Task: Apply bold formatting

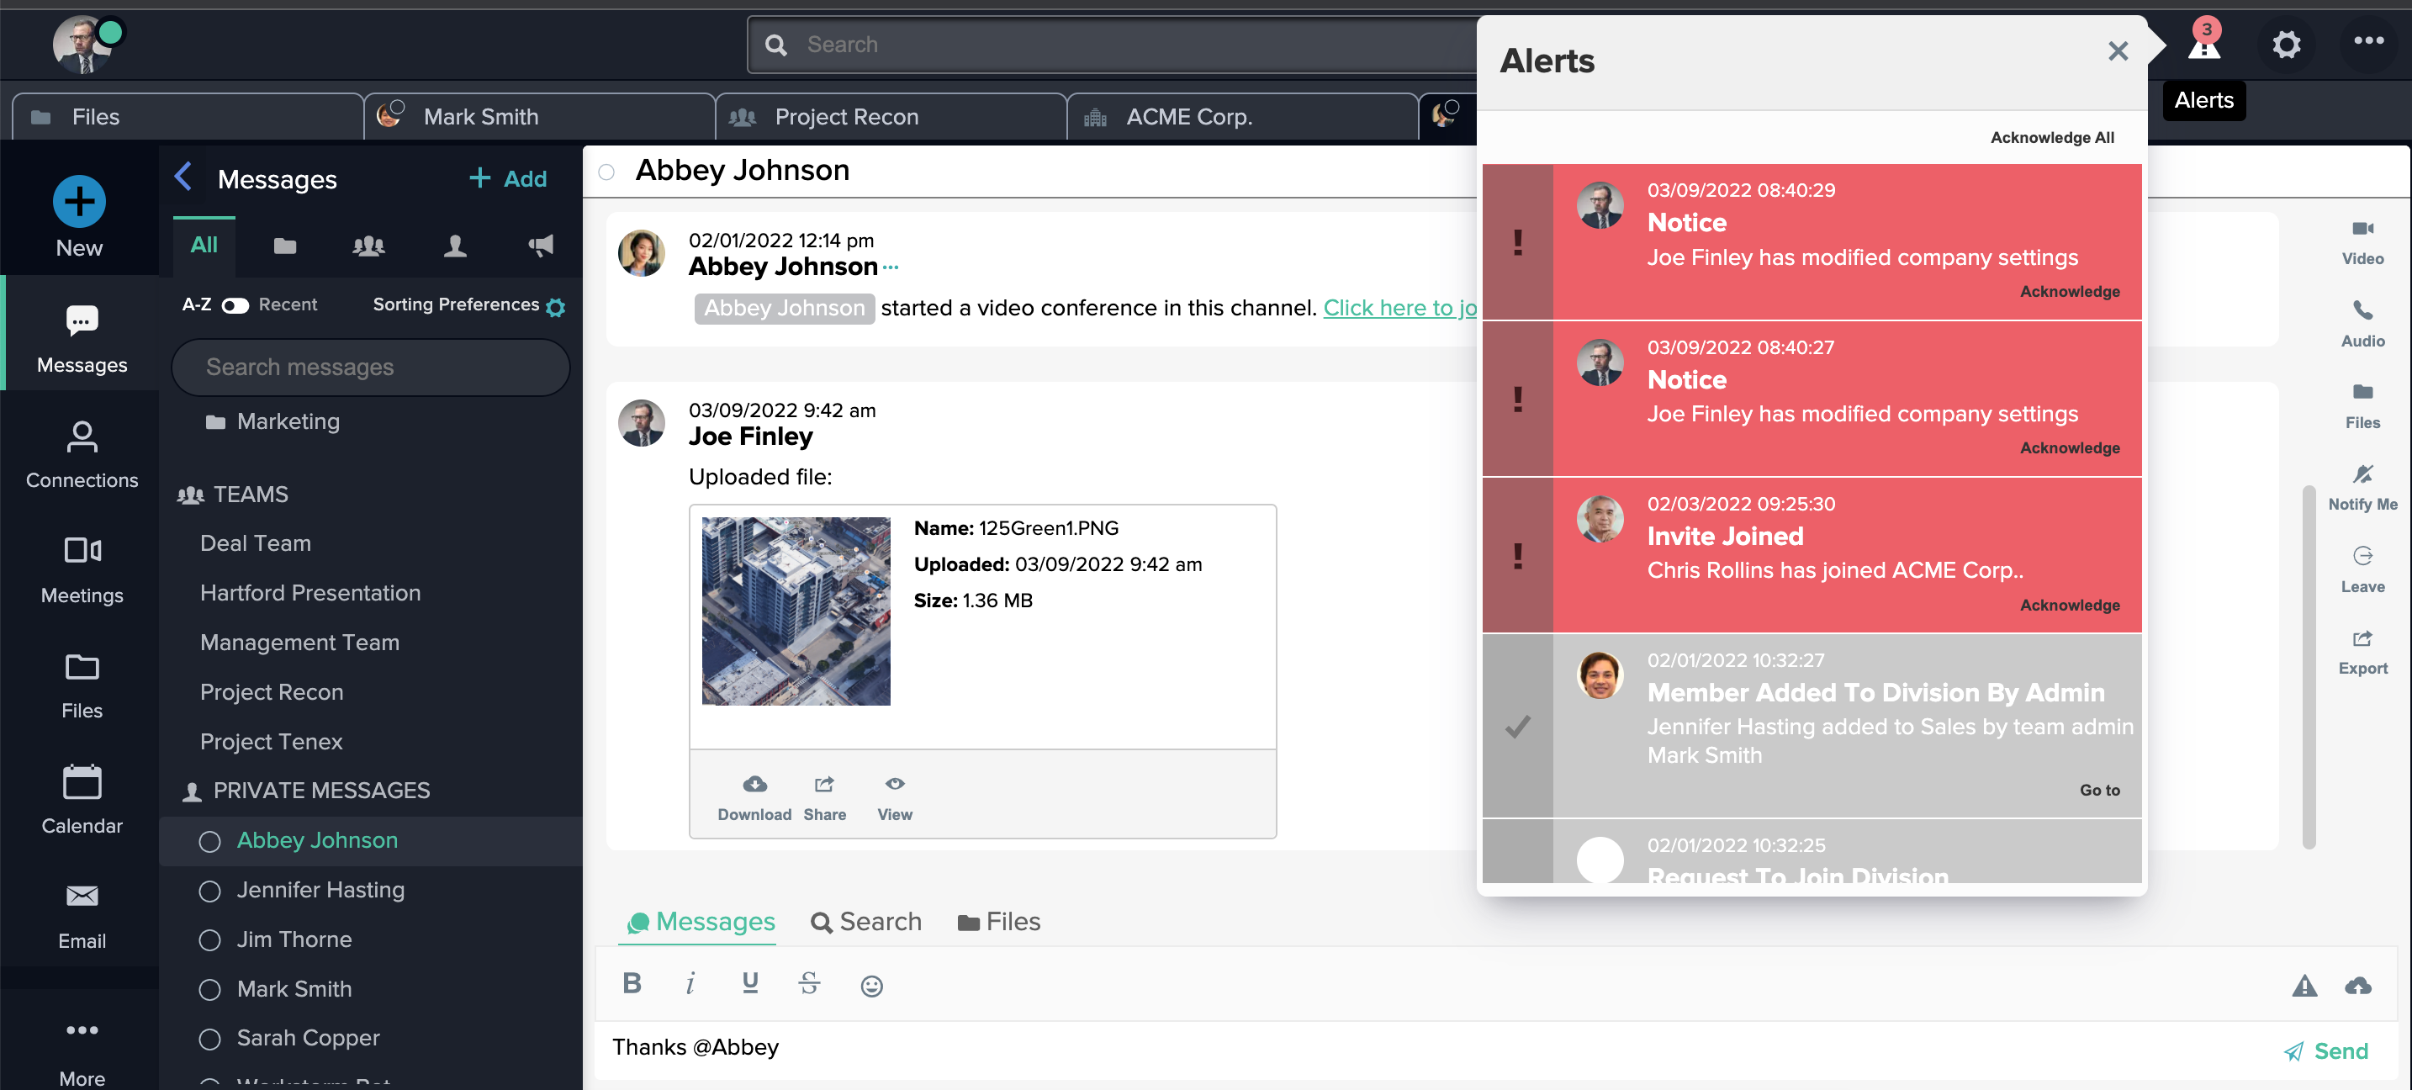Action: [x=632, y=983]
